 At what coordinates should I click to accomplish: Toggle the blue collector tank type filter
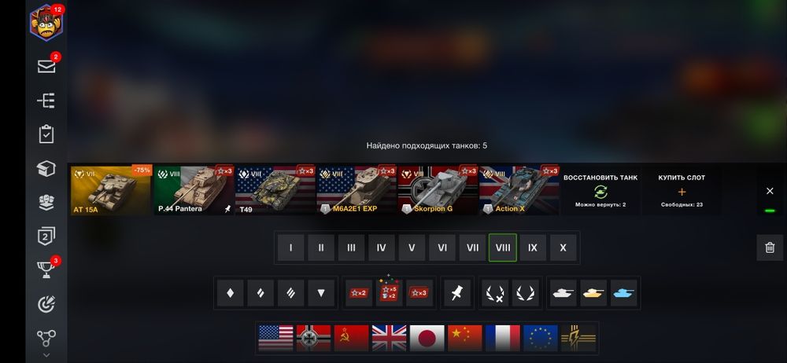point(624,293)
